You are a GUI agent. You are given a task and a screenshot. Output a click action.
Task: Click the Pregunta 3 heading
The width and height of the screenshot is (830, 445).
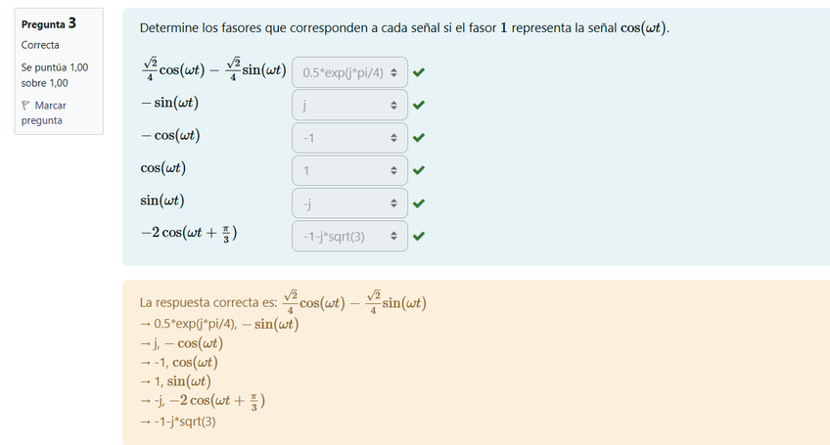(x=49, y=22)
